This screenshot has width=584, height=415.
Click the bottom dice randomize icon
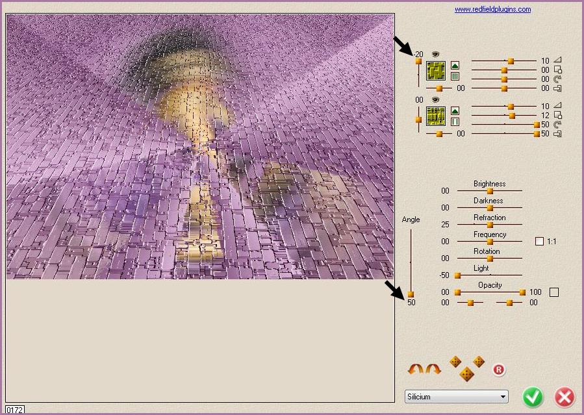(x=466, y=374)
